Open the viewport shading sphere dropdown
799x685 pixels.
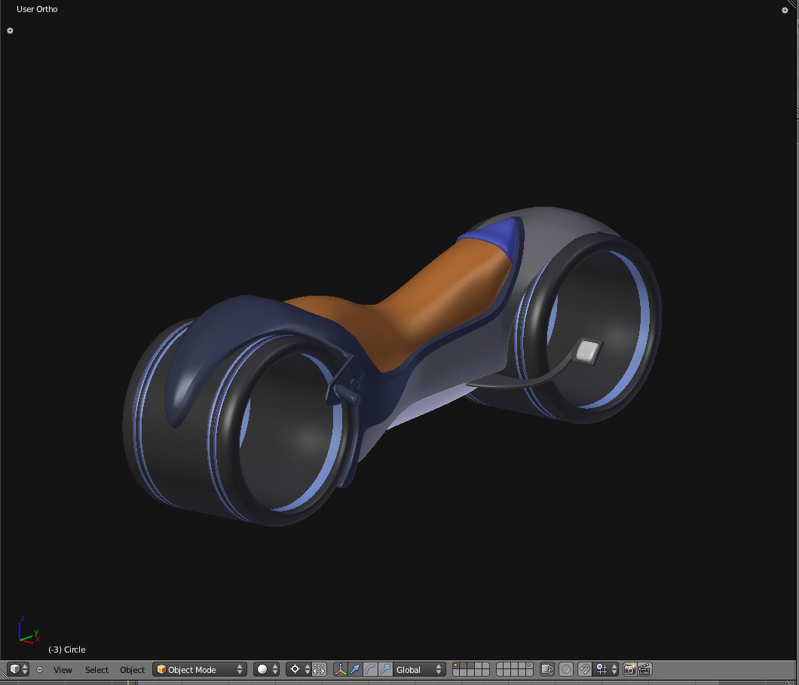pos(267,669)
